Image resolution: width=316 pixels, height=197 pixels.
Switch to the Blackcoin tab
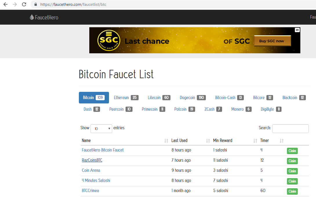[294, 98]
